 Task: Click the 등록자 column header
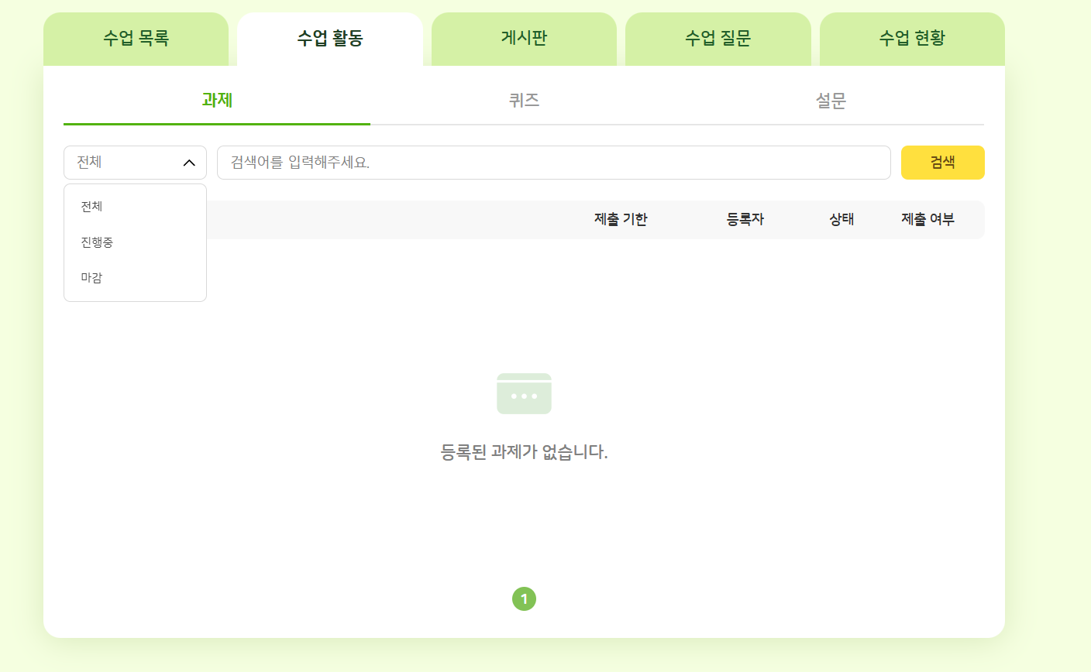pos(745,220)
